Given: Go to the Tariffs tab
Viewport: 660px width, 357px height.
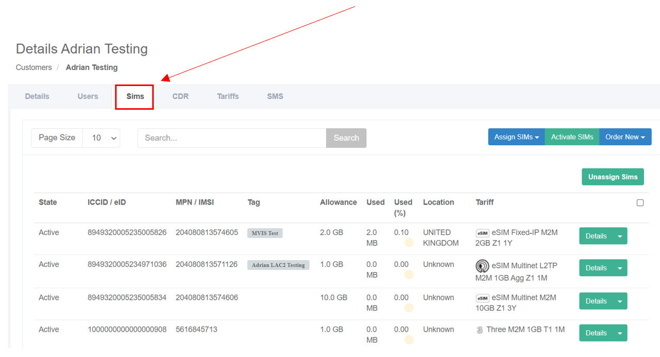Looking at the screenshot, I should pyautogui.click(x=228, y=96).
